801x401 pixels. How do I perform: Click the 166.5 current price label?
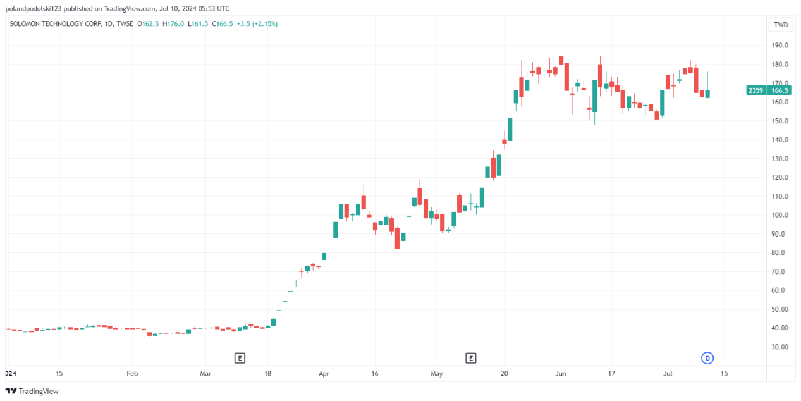(781, 90)
